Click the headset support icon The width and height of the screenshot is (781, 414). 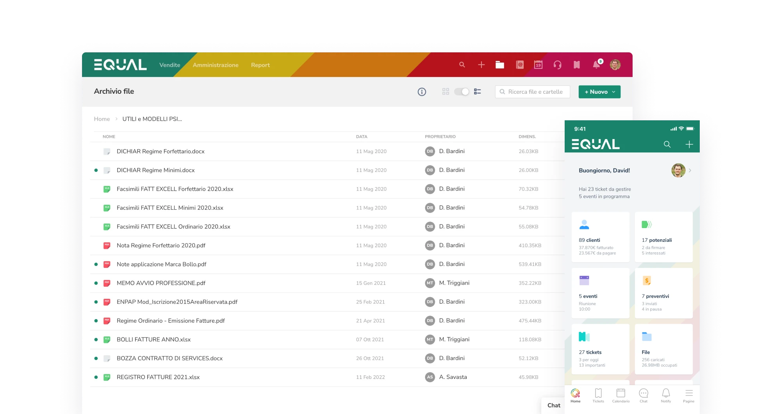point(557,65)
